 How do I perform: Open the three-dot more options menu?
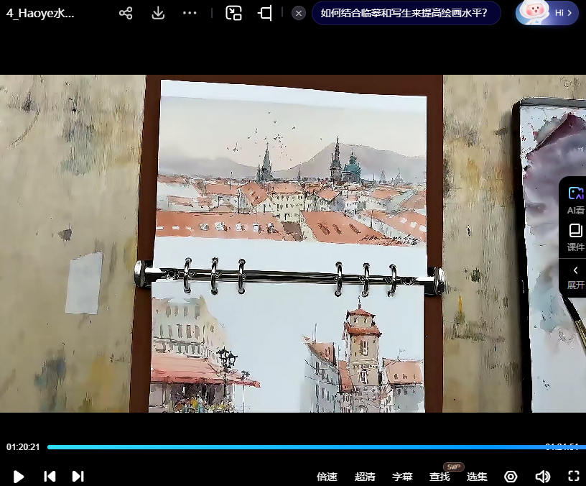pyautogui.click(x=190, y=13)
